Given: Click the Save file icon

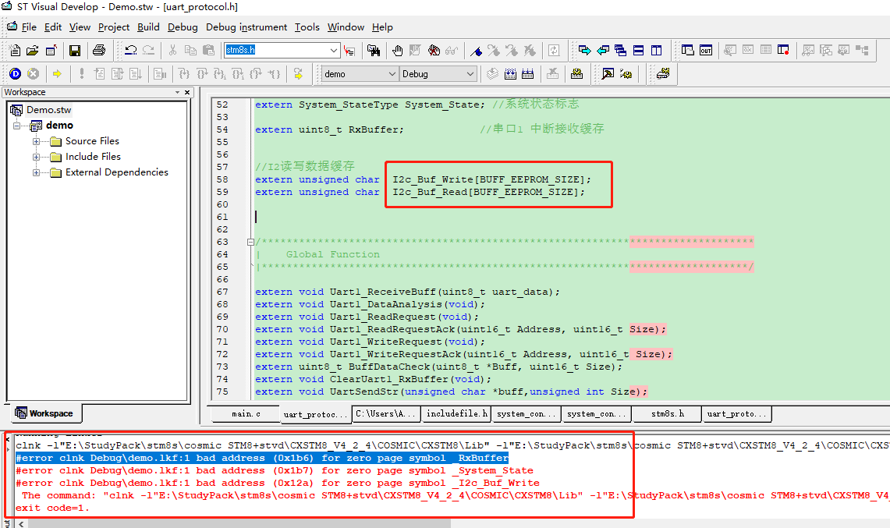Looking at the screenshot, I should coord(75,51).
